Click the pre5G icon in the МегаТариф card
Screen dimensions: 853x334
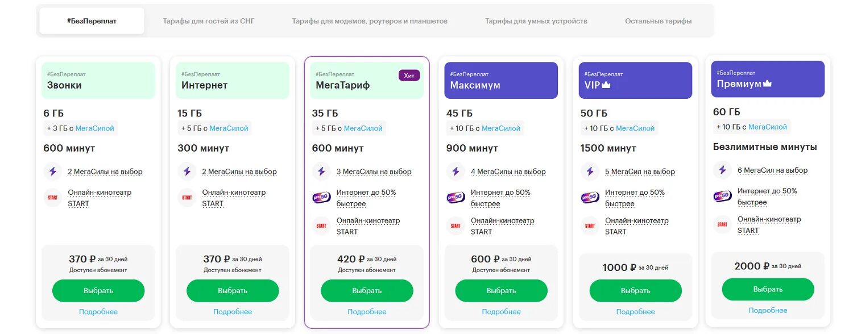point(321,198)
